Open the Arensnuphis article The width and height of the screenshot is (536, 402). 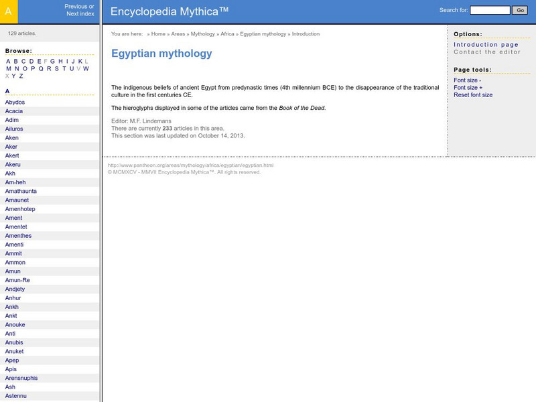click(21, 378)
